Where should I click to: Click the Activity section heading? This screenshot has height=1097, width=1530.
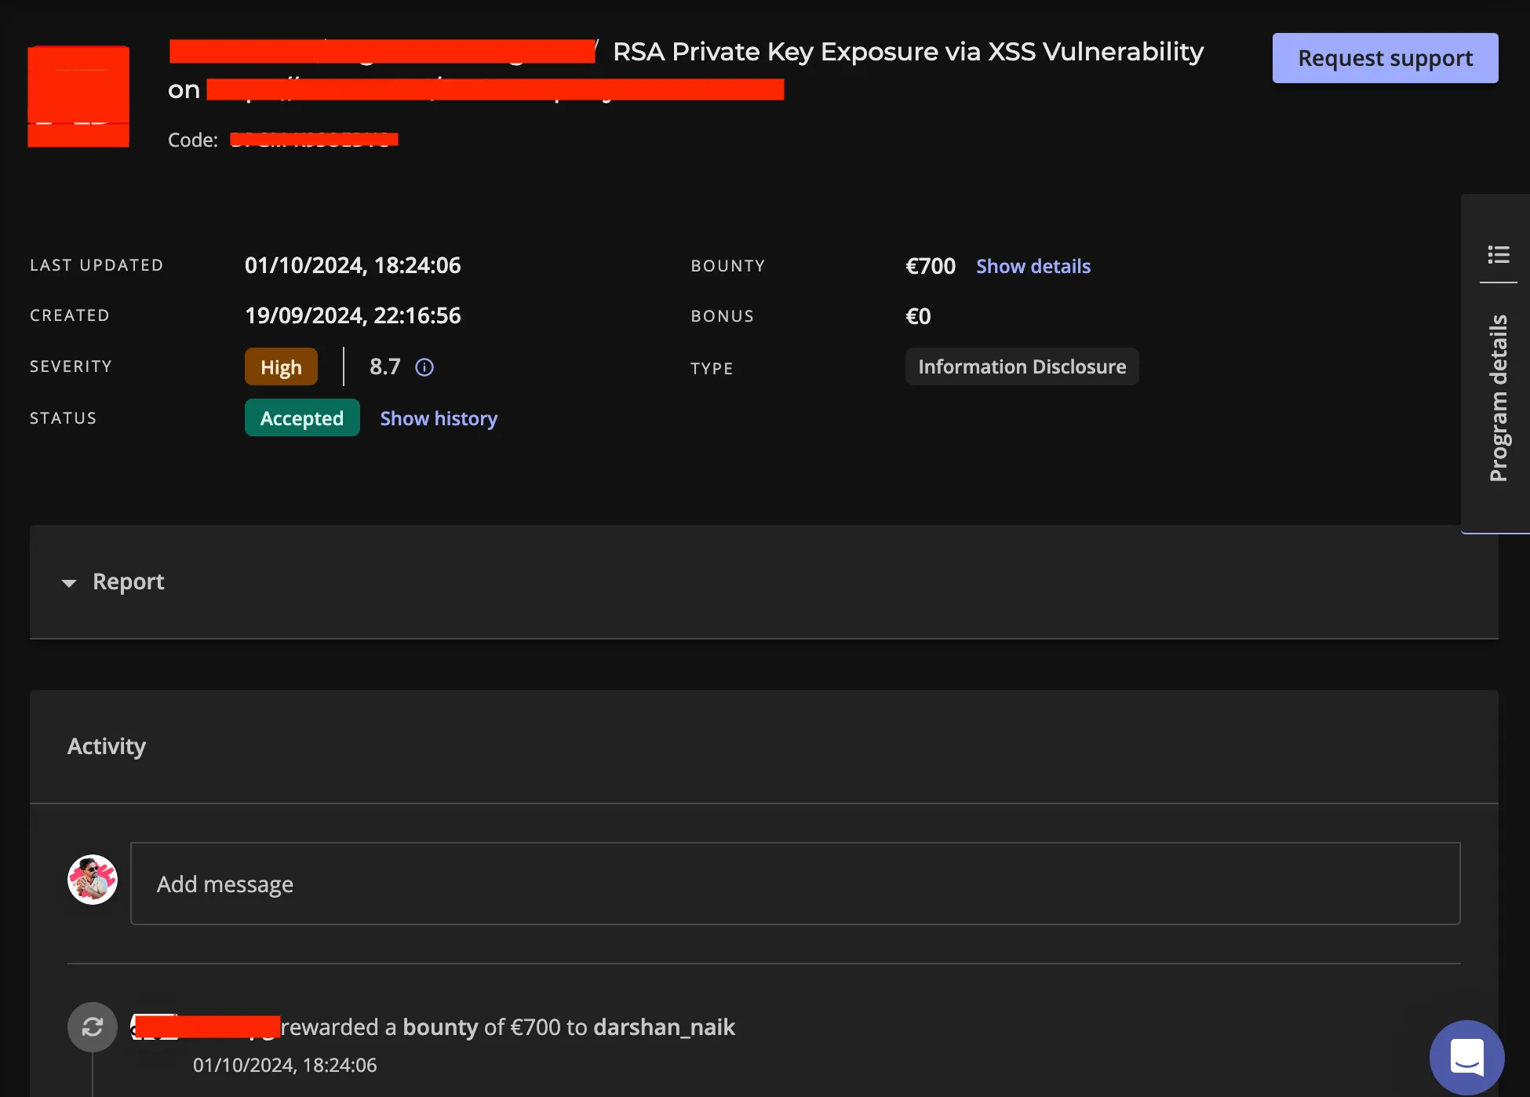pos(107,746)
